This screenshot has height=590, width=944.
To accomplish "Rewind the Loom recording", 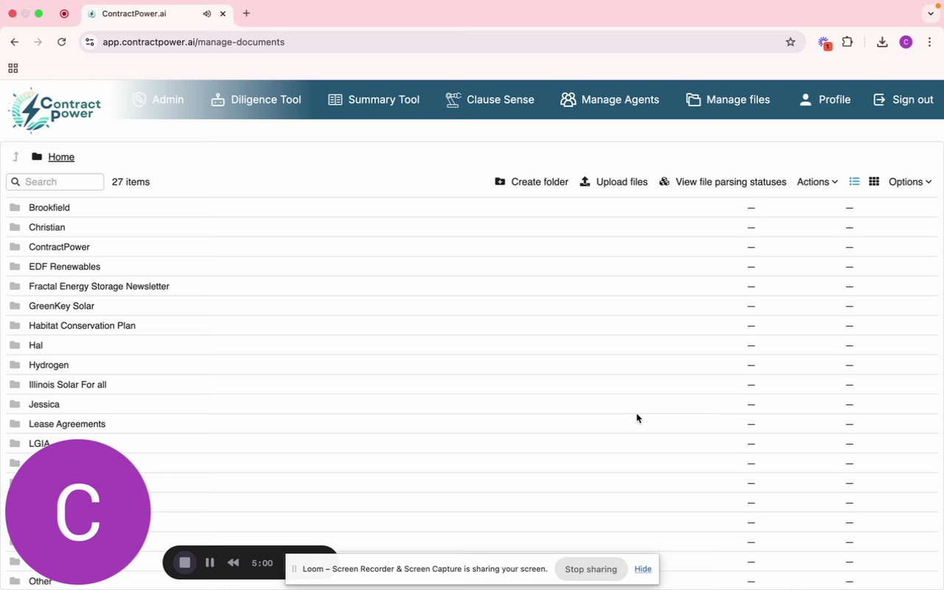I will 233,563.
